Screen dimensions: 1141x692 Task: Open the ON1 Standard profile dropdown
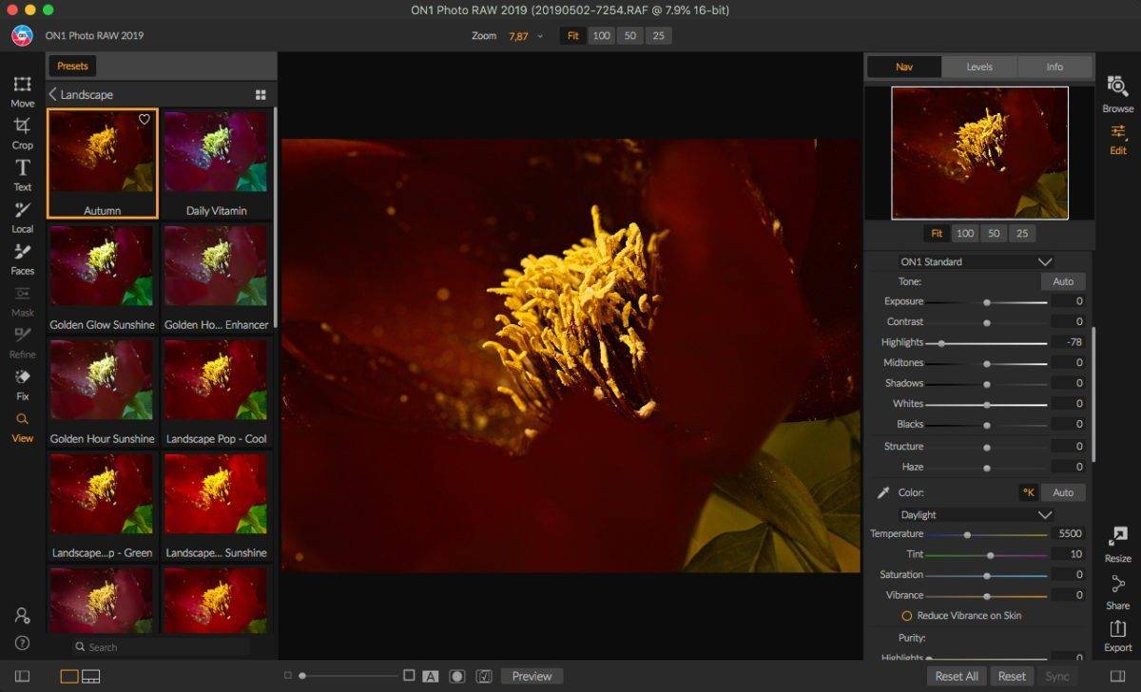(x=977, y=261)
